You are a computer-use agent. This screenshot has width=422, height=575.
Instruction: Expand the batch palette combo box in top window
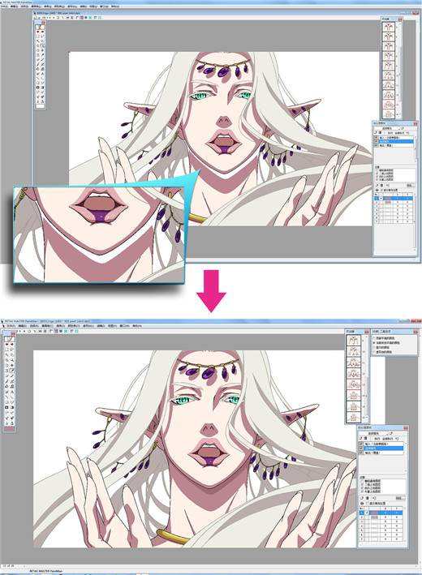[x=387, y=128]
